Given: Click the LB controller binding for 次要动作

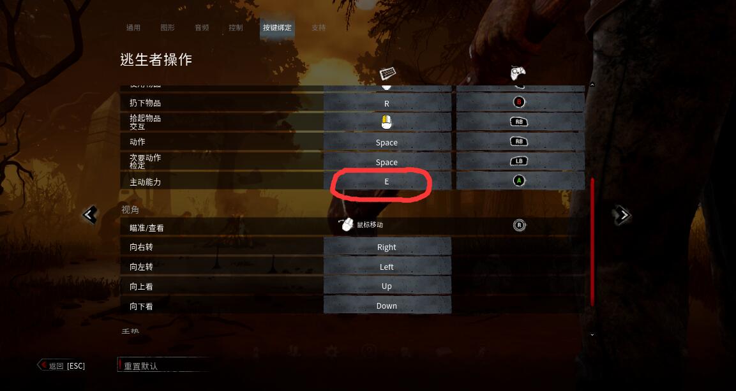Looking at the screenshot, I should (x=519, y=161).
